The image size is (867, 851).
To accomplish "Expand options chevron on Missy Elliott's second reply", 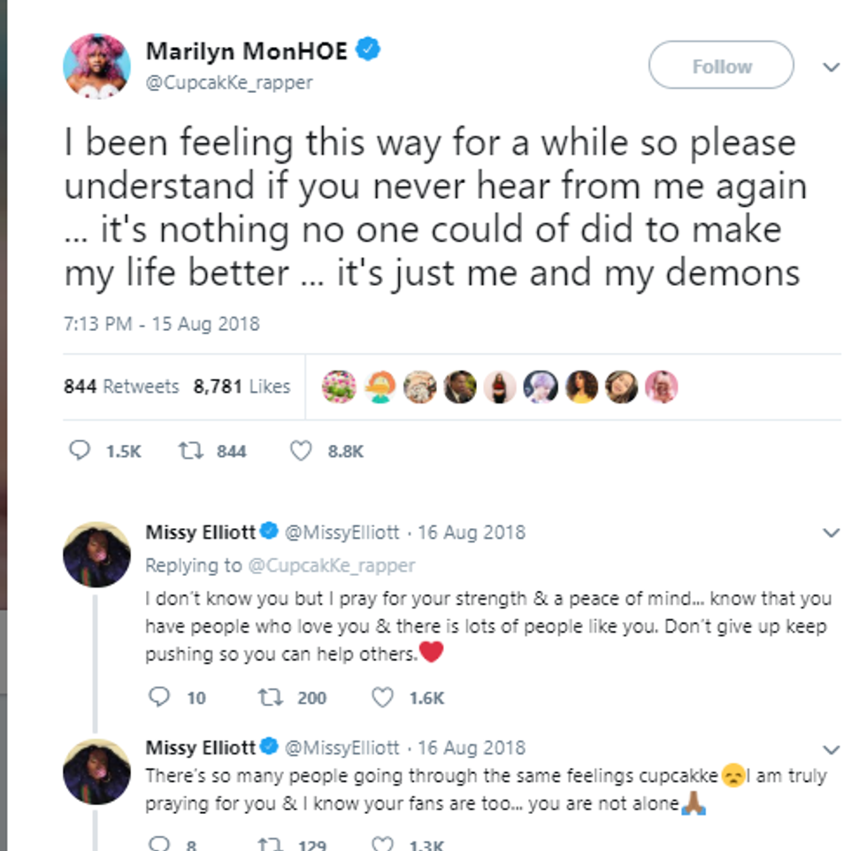I will click(831, 748).
